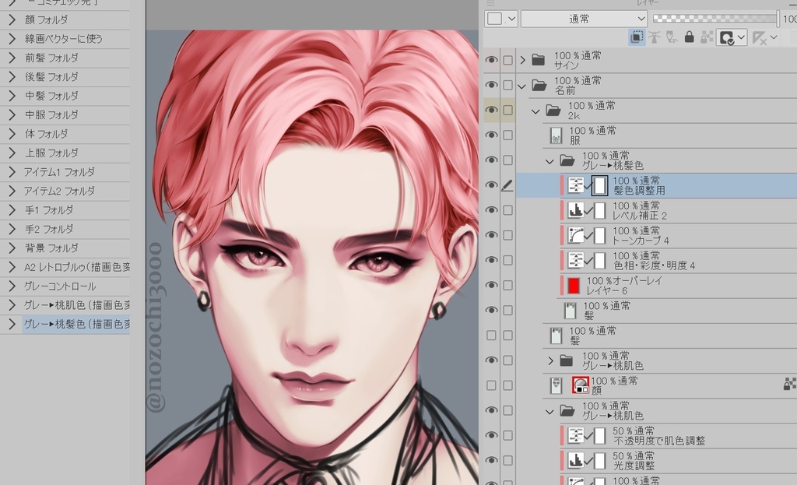The width and height of the screenshot is (797, 485).
Task: Click the set as draft layer icon
Action: 672,37
